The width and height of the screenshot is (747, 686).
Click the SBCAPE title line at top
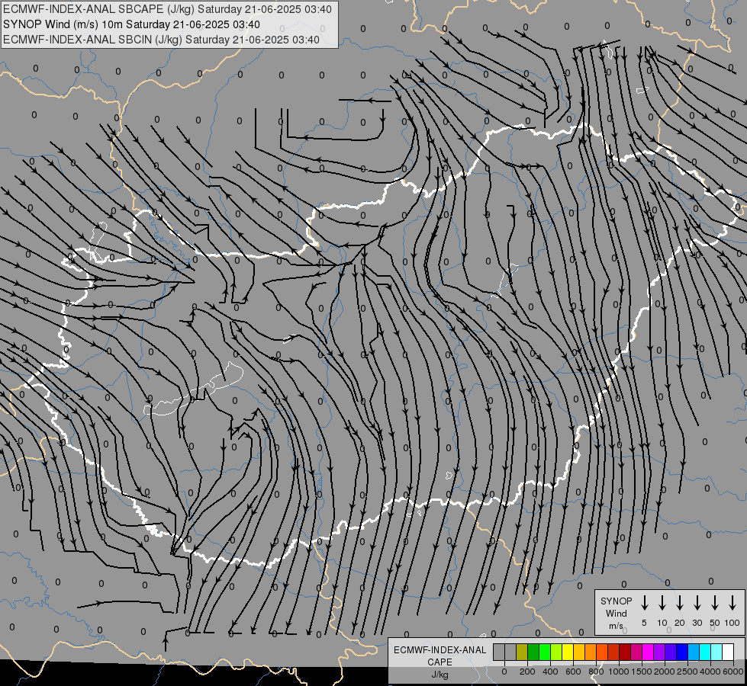(x=167, y=9)
